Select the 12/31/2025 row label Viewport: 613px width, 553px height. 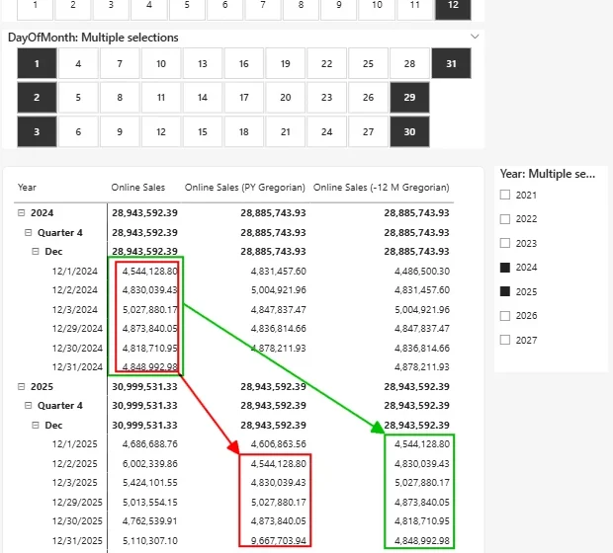pyautogui.click(x=74, y=540)
